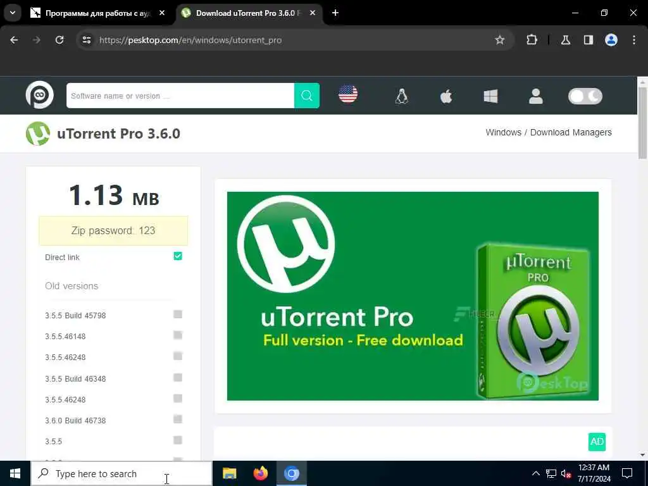This screenshot has height=486, width=648.
Task: Check the 3.6.0 Build 46738 checkbox
Action: pos(178,419)
